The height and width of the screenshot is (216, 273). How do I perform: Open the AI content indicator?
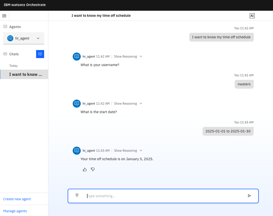click(252, 16)
